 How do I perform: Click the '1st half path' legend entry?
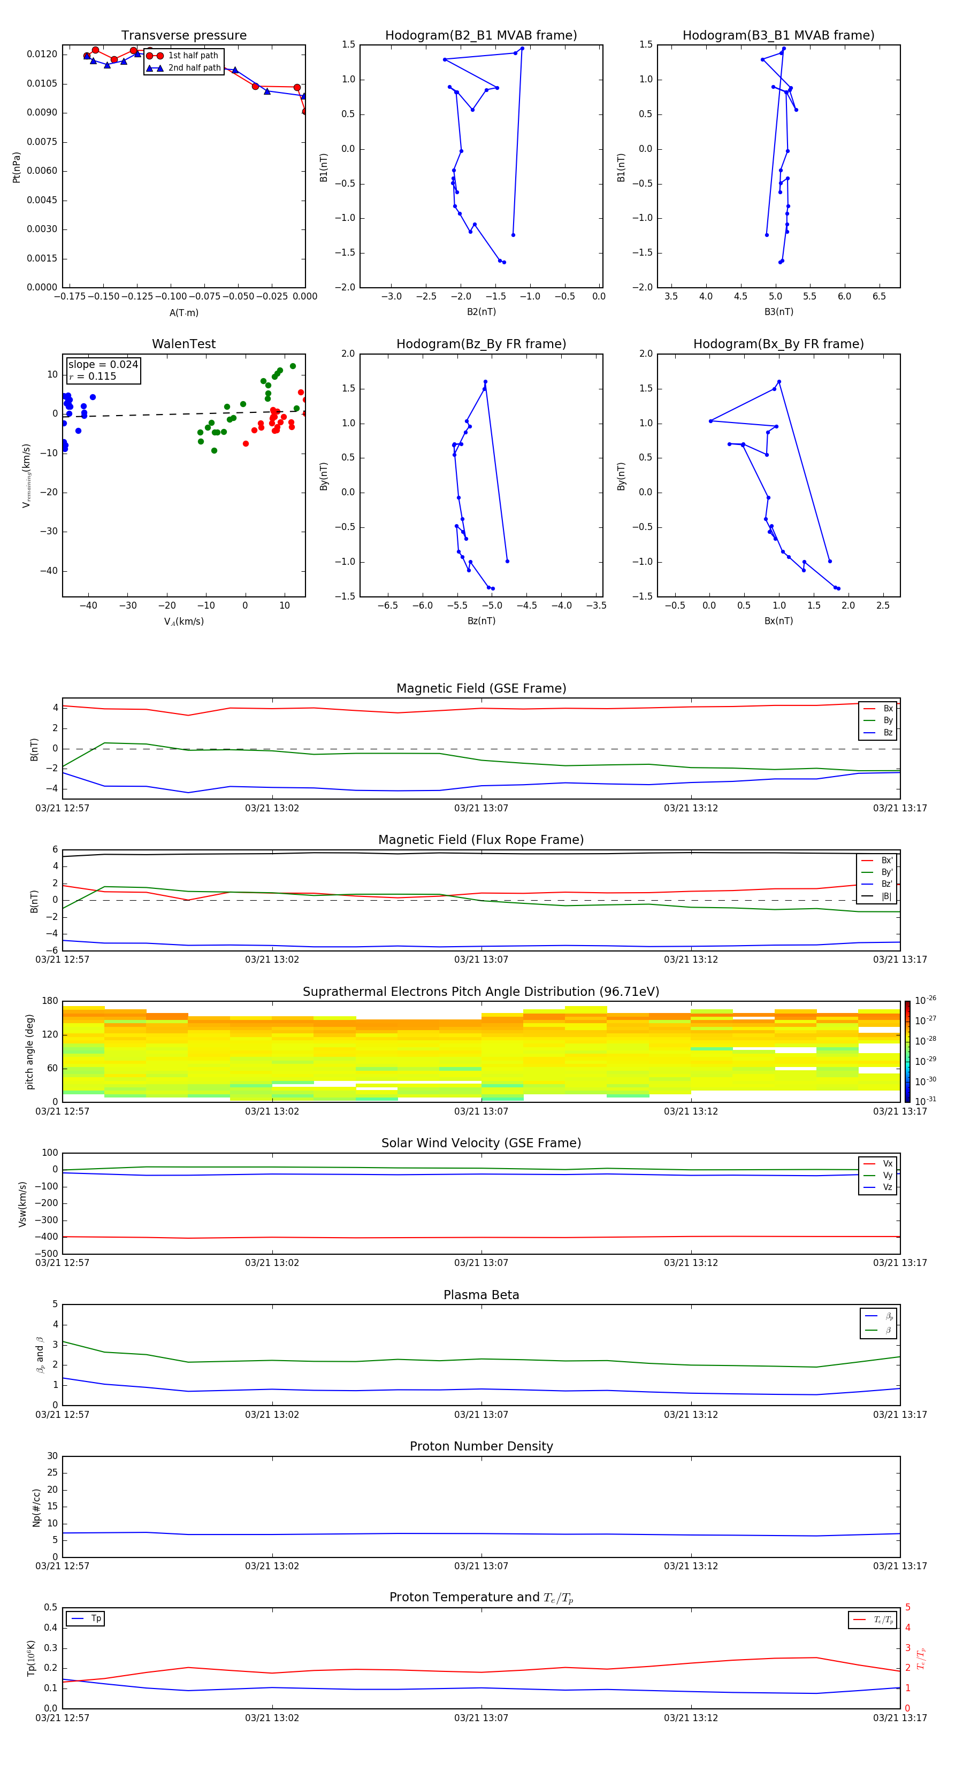tap(183, 56)
